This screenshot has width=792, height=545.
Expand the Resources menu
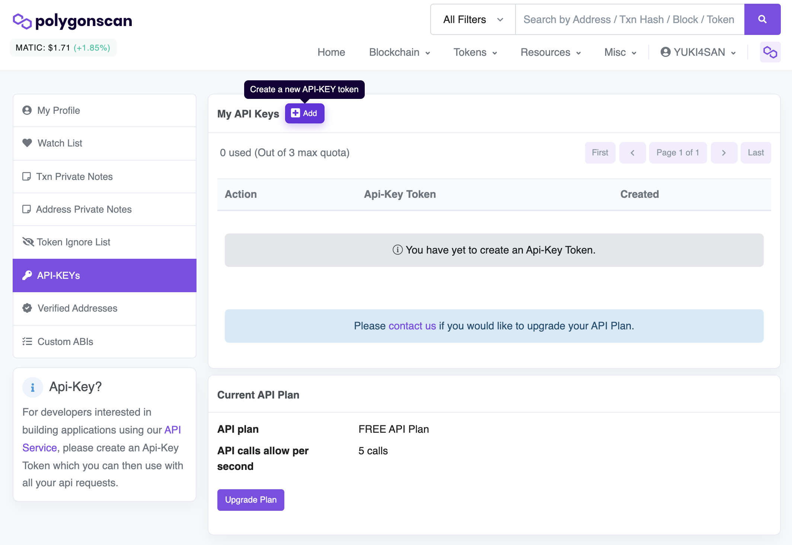coord(550,52)
